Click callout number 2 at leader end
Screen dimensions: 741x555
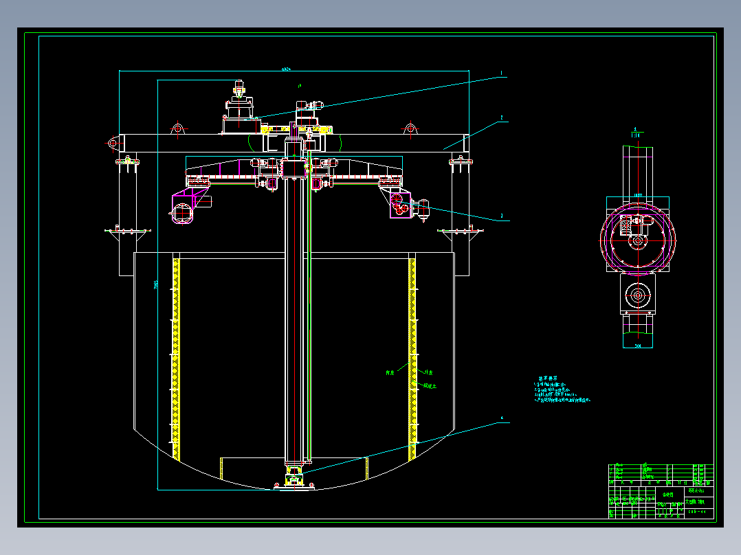[x=501, y=117]
